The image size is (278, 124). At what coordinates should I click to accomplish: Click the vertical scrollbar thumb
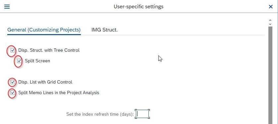pyautogui.click(x=270, y=75)
